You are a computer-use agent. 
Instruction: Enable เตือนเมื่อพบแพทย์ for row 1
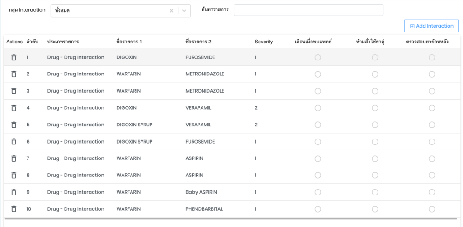click(x=318, y=57)
